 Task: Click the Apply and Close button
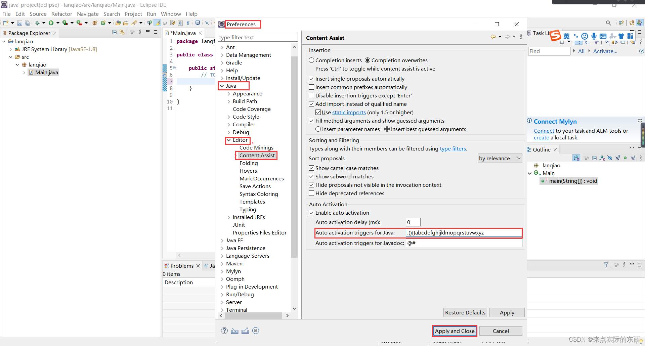pos(455,331)
